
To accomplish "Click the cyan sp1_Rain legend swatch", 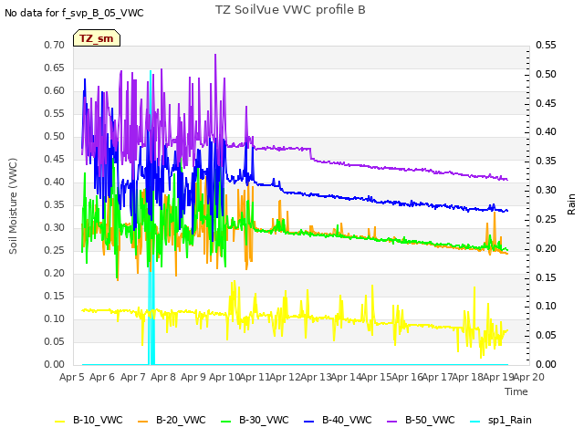I will coord(475,421).
